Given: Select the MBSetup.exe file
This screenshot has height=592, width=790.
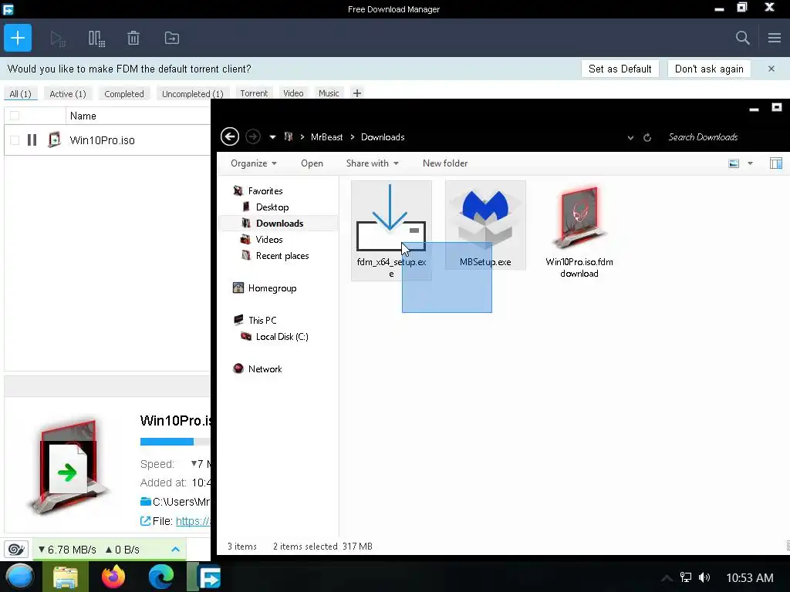Looking at the screenshot, I should (485, 225).
